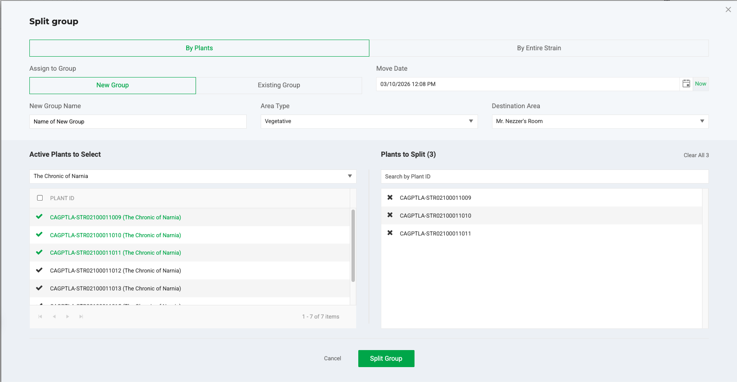The image size is (737, 382).
Task: Go to next page of plant list
Action: [x=67, y=316]
